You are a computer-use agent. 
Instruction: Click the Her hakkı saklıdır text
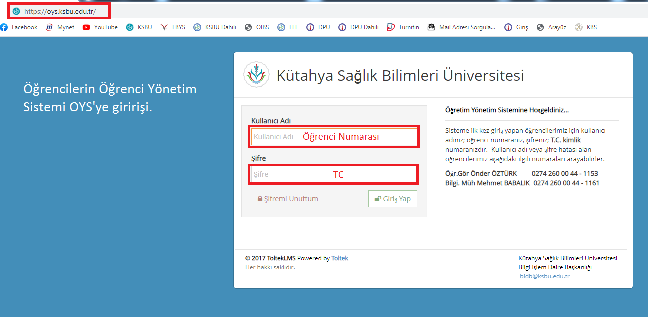(270, 267)
